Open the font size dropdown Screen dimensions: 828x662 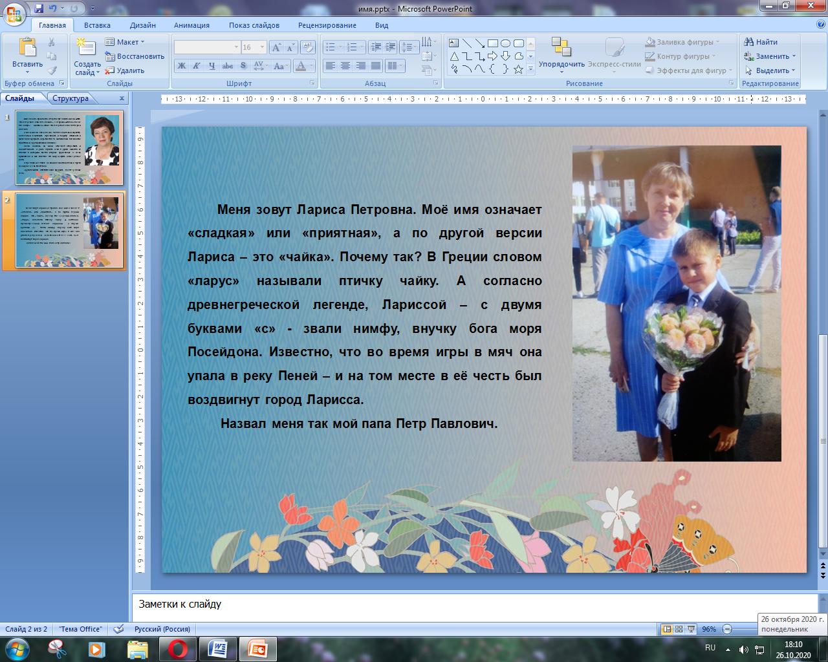tap(262, 47)
